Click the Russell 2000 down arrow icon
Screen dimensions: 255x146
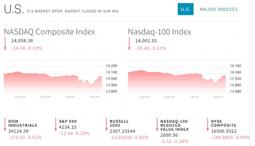click(x=106, y=125)
